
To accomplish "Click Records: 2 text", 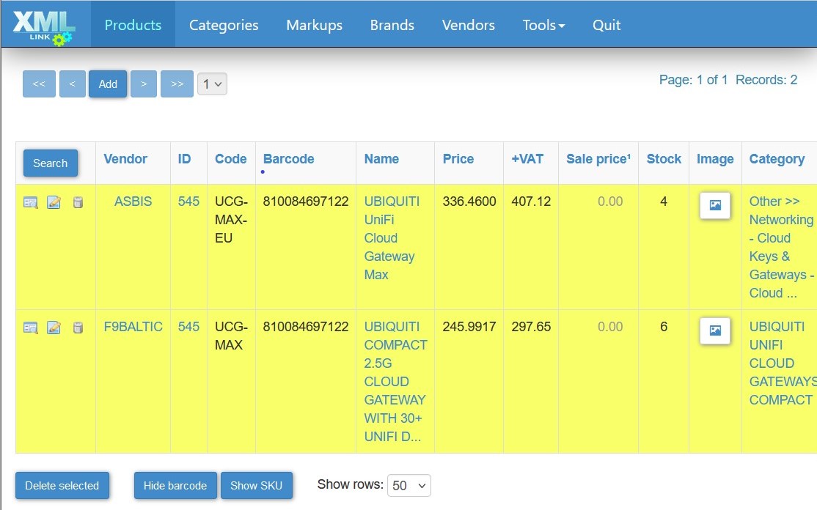I will (x=766, y=80).
